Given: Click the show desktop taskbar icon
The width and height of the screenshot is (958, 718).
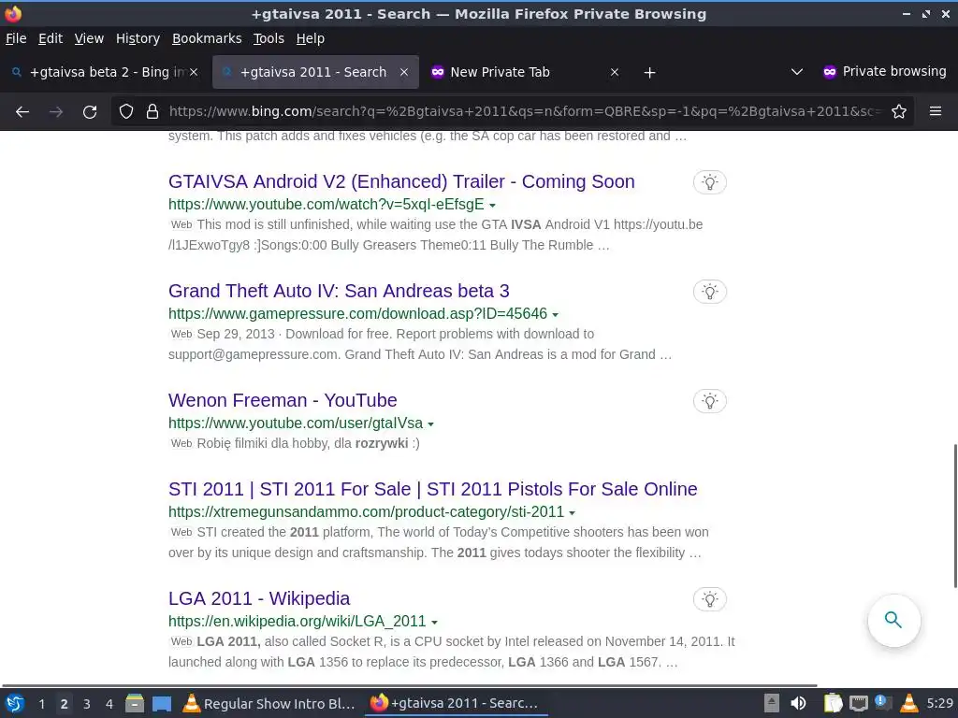Looking at the screenshot, I should pos(162,703).
